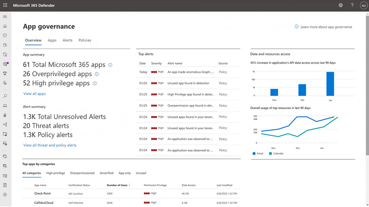
Task: Switch to the Policies tab
Action: 85,40
